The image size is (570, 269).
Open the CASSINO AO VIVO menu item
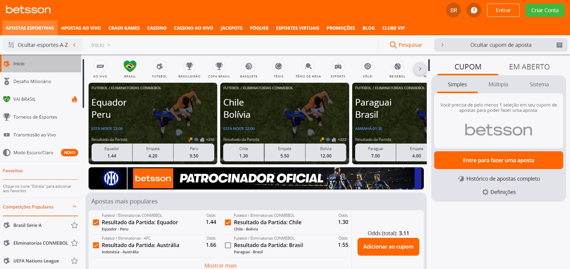pos(193,28)
